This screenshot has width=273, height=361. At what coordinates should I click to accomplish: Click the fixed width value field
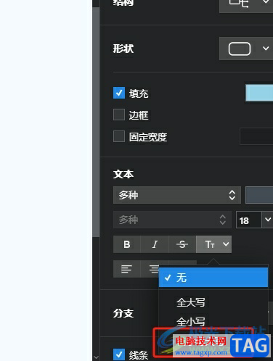click(x=256, y=136)
